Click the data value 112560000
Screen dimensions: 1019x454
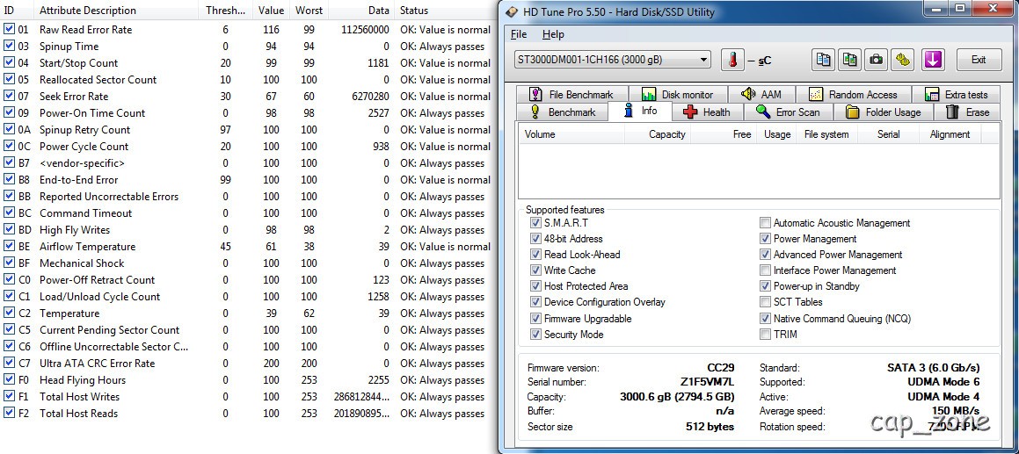click(x=365, y=29)
